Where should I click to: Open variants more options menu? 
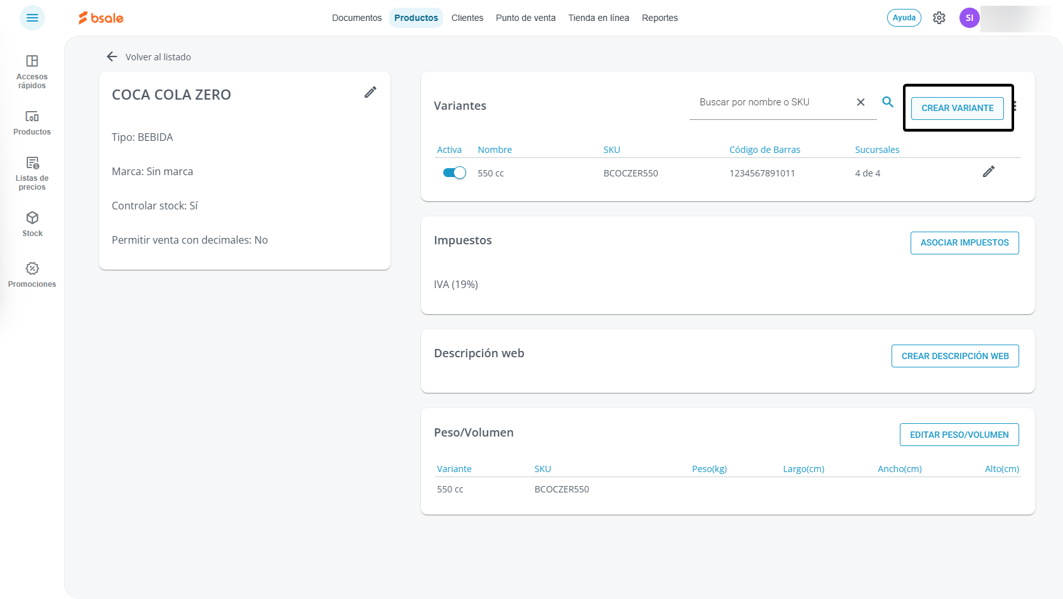1015,106
